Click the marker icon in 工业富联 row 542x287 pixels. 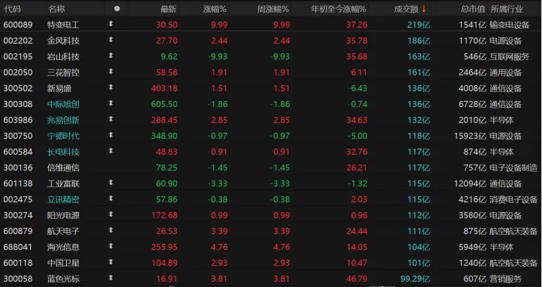(110, 183)
